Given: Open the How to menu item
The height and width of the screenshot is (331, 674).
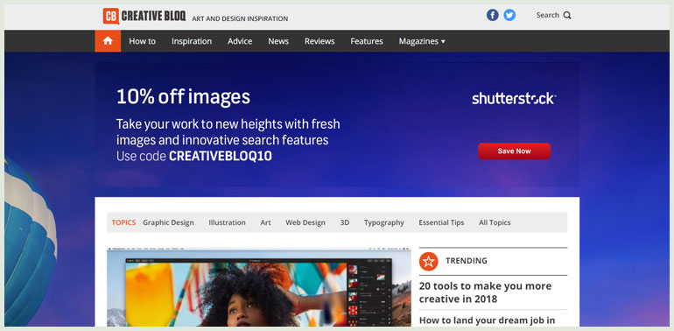Looking at the screenshot, I should tap(143, 41).
